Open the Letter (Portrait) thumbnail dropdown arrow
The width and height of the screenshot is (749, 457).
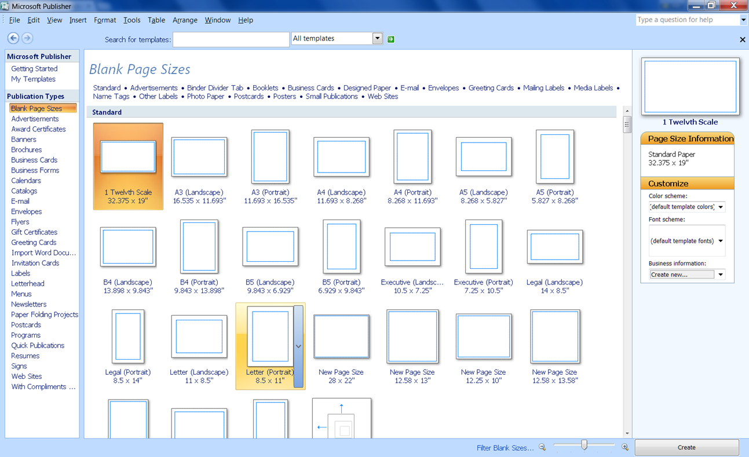[x=298, y=346]
